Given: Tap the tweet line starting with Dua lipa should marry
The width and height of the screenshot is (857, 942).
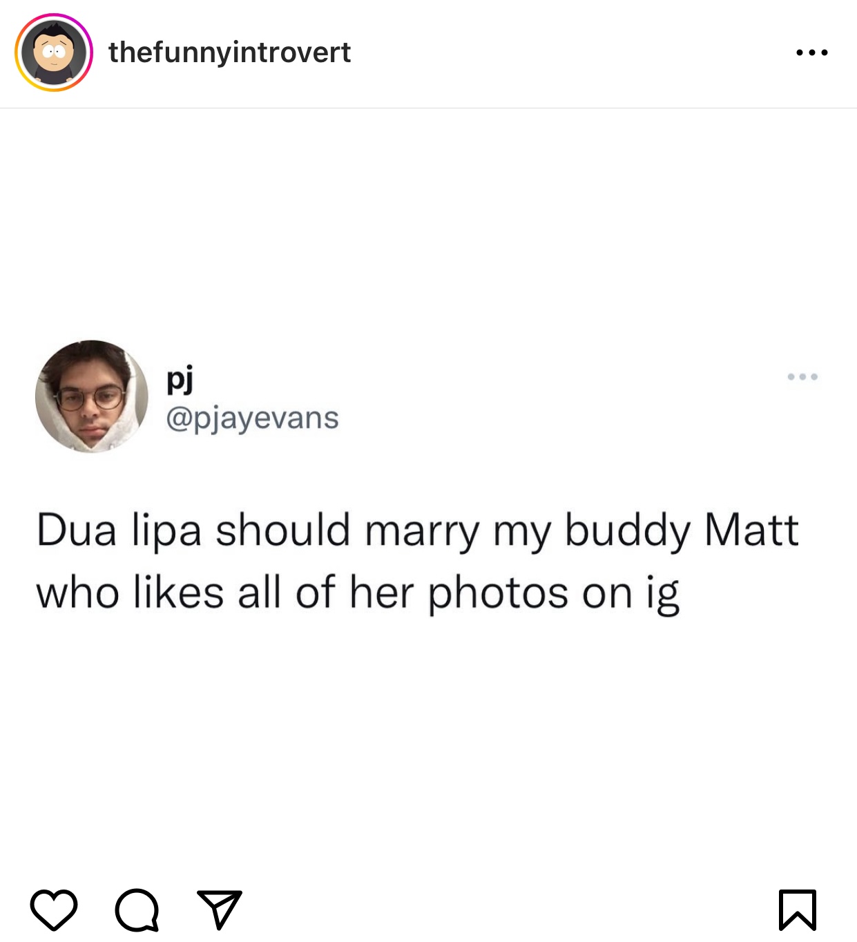Looking at the screenshot, I should (418, 531).
